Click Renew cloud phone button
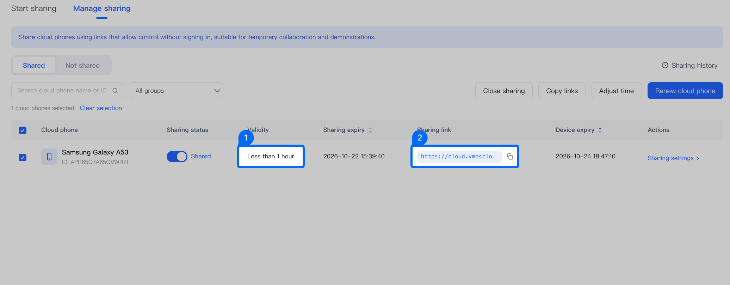The image size is (730, 285). click(685, 91)
